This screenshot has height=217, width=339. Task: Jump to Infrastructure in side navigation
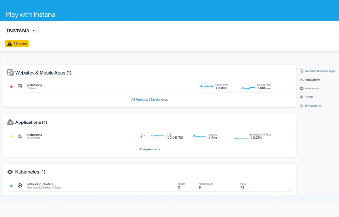click(313, 106)
